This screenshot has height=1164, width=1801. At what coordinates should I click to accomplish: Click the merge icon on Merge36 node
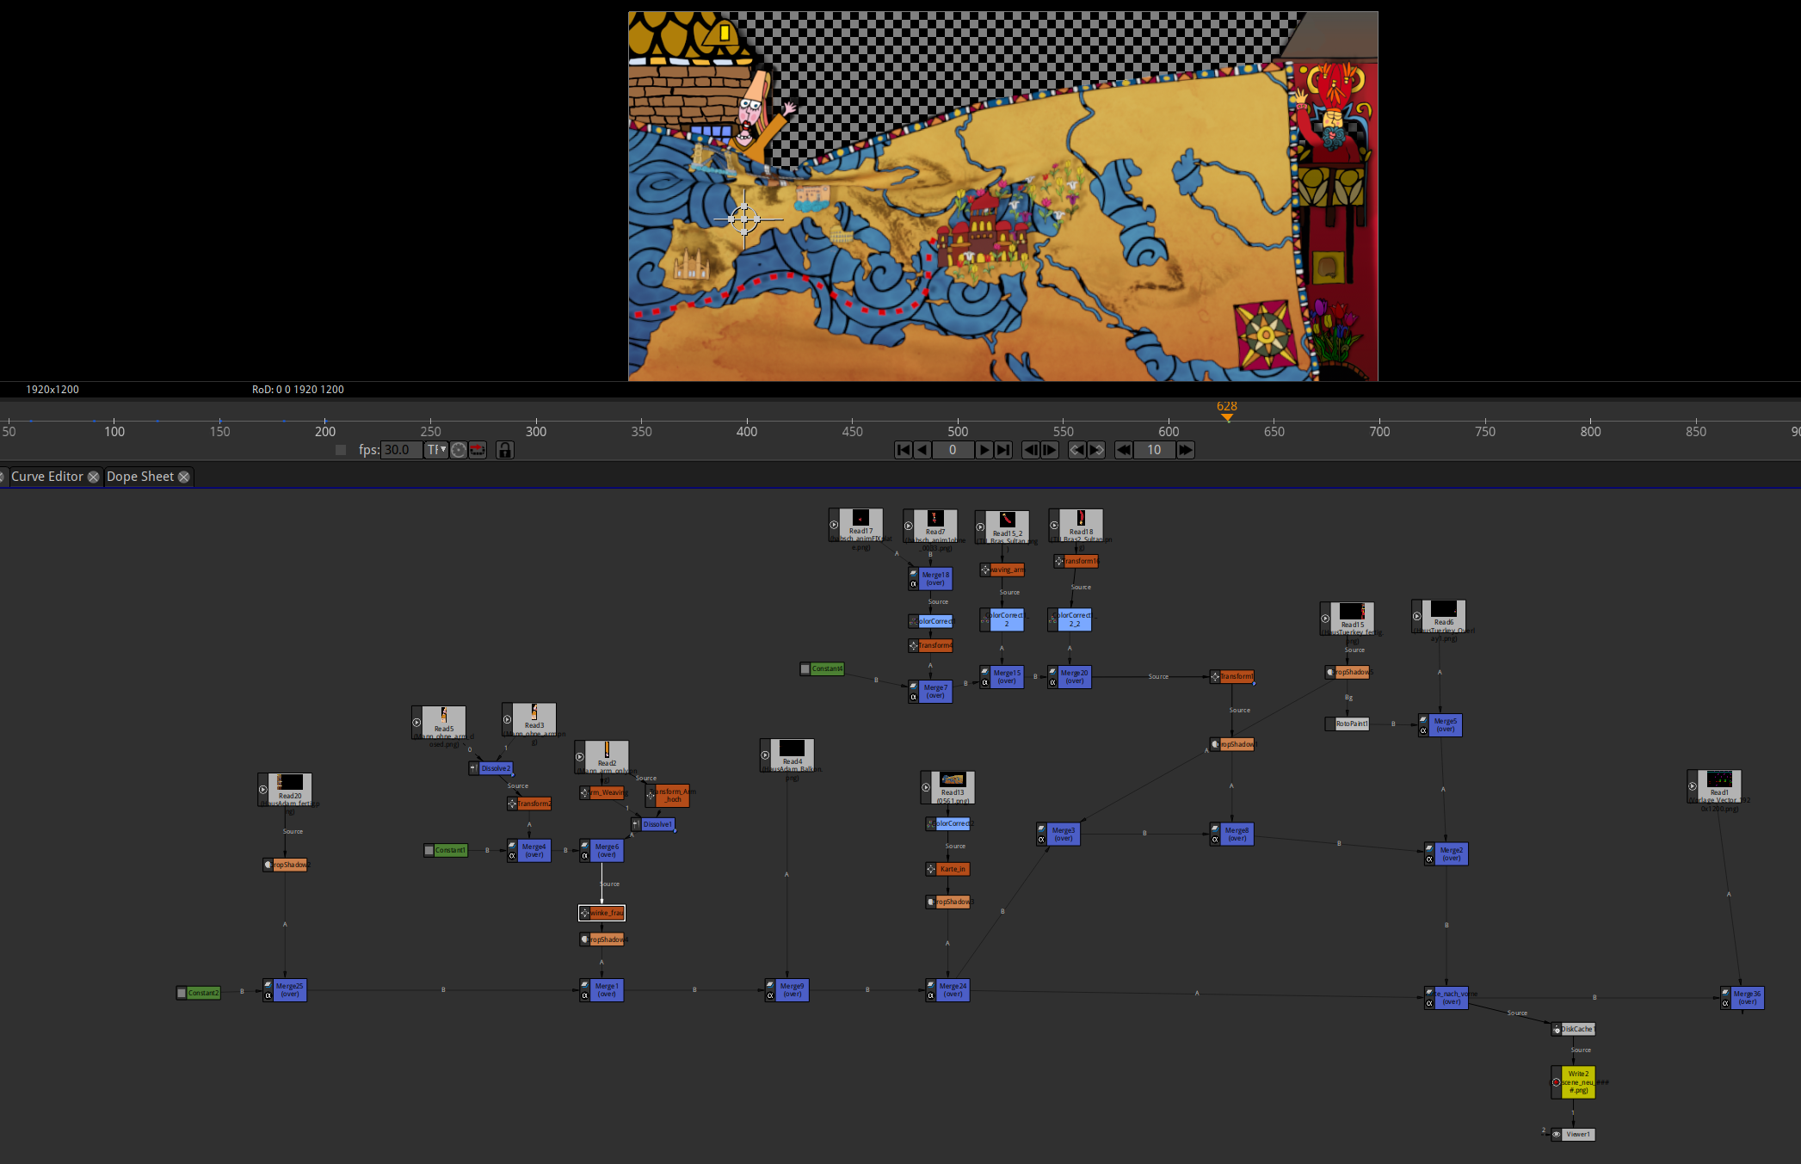pos(1725,993)
